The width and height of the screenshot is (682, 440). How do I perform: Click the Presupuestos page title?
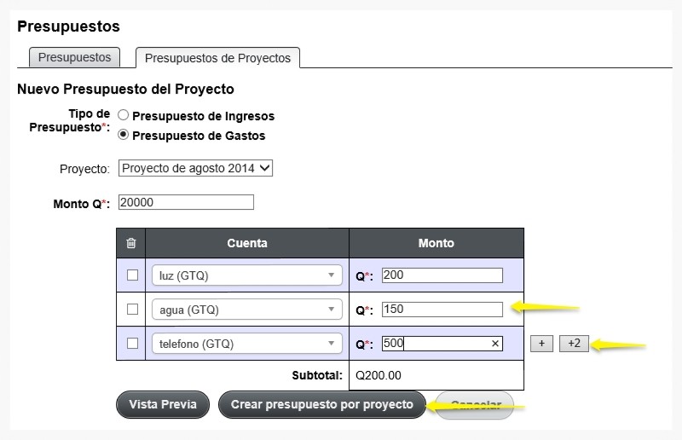(68, 26)
